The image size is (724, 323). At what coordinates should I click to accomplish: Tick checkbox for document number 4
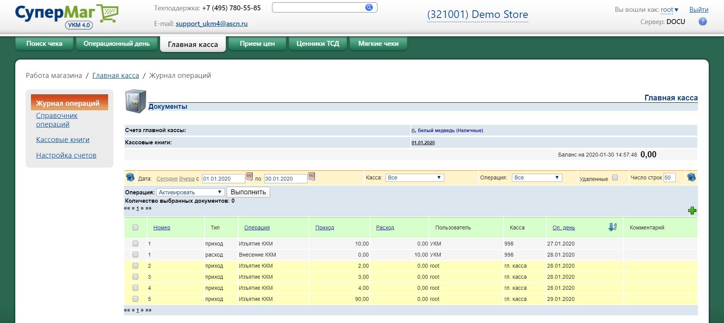pos(135,287)
